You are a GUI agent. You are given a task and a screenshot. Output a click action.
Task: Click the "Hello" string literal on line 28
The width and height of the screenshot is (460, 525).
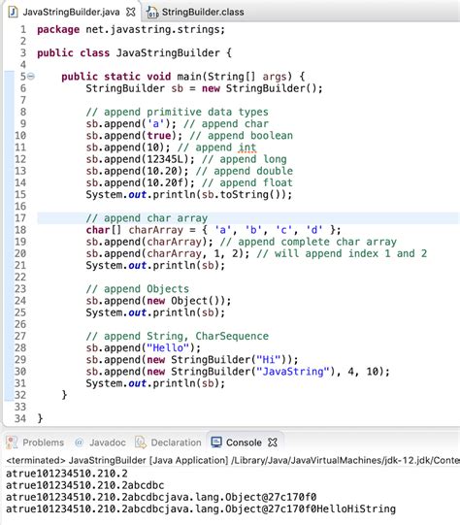168,347
